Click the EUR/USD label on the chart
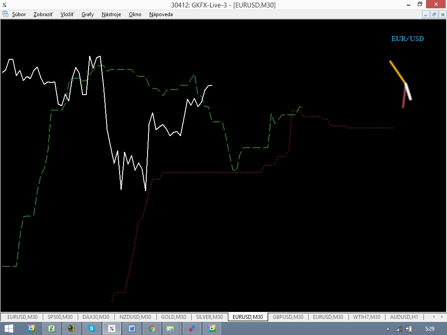447x335 pixels. (x=407, y=39)
